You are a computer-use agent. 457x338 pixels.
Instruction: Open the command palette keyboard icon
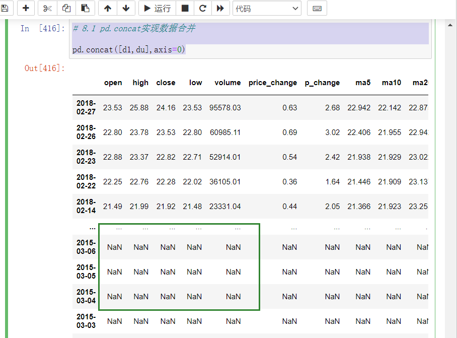coord(317,9)
